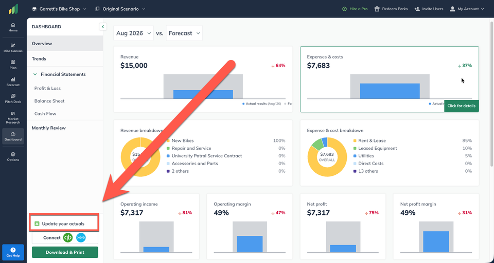Collapse the dashboard navigation panel
The image size is (494, 263).
[103, 27]
